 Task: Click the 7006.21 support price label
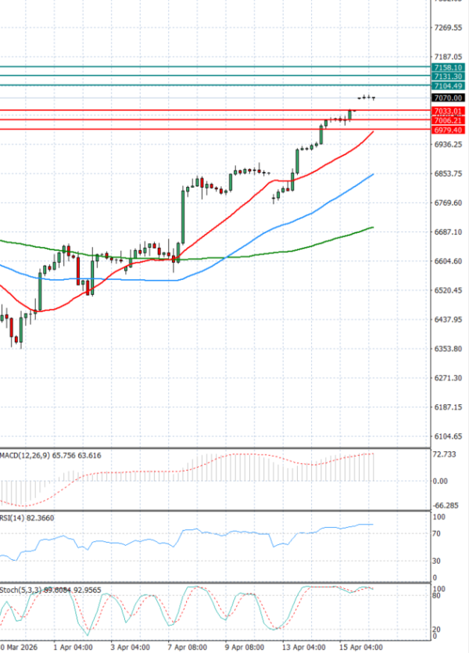[x=448, y=120]
